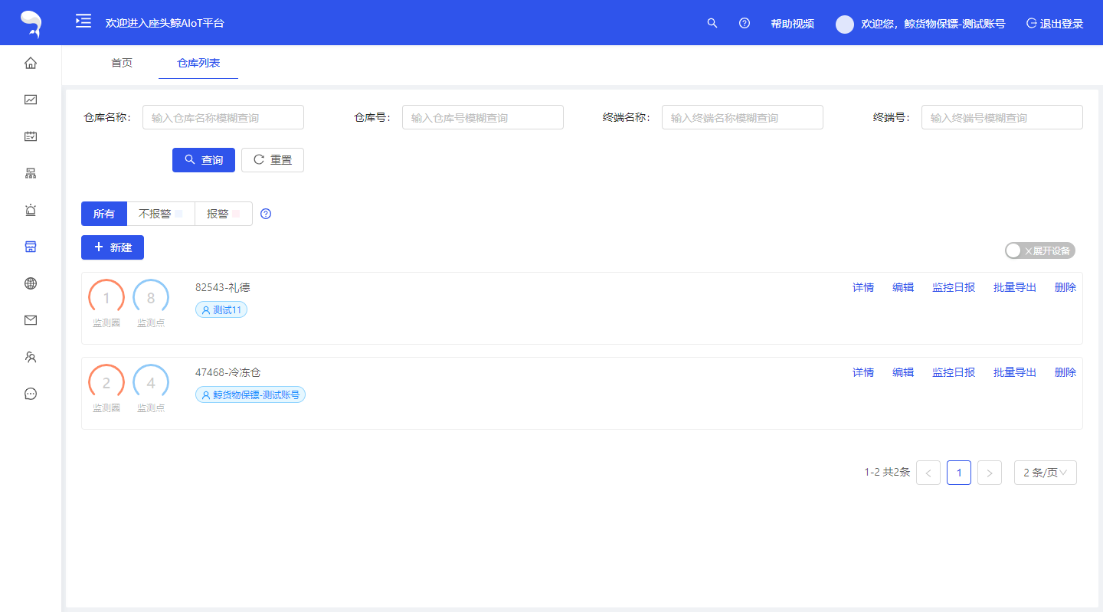Collapse the sidebar menu fold icon
1103x612 pixels.
[x=83, y=22]
